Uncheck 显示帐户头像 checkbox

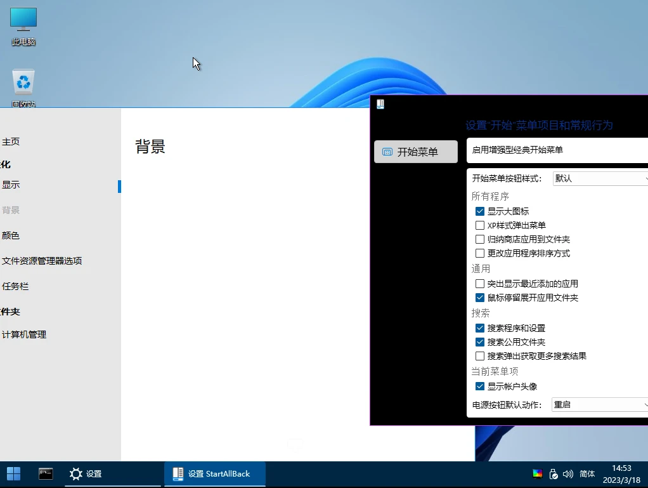click(x=480, y=386)
